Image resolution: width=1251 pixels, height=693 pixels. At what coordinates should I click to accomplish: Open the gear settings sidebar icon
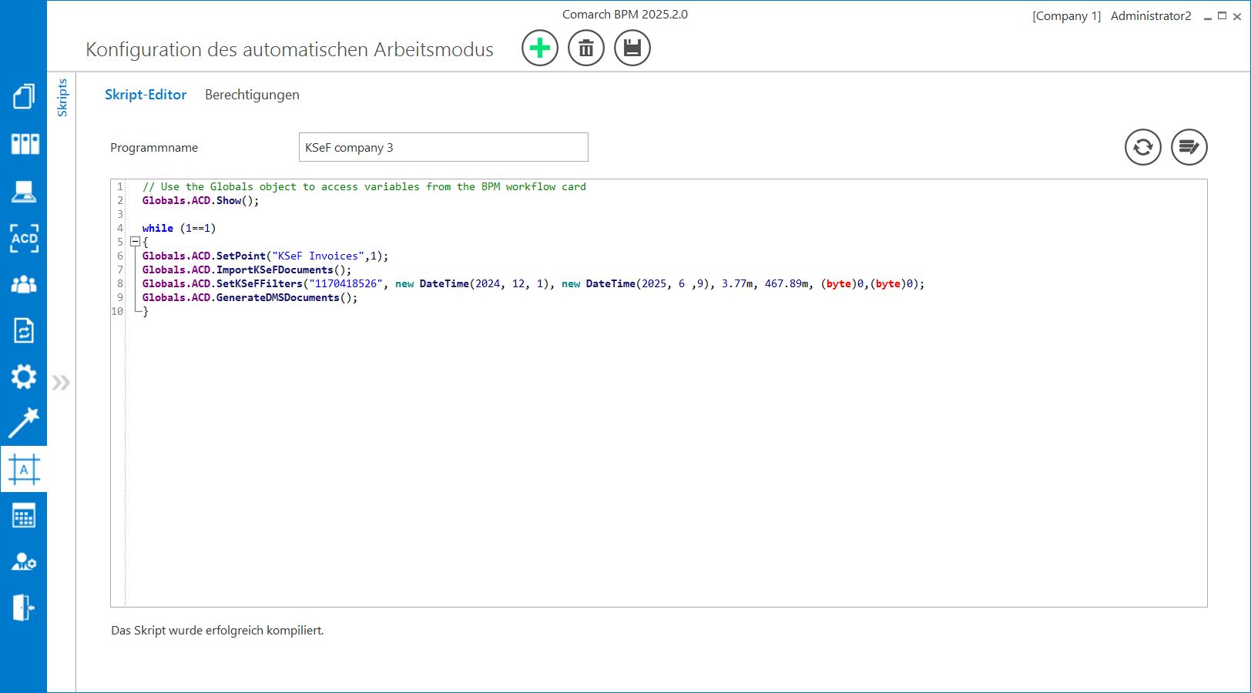click(x=24, y=377)
